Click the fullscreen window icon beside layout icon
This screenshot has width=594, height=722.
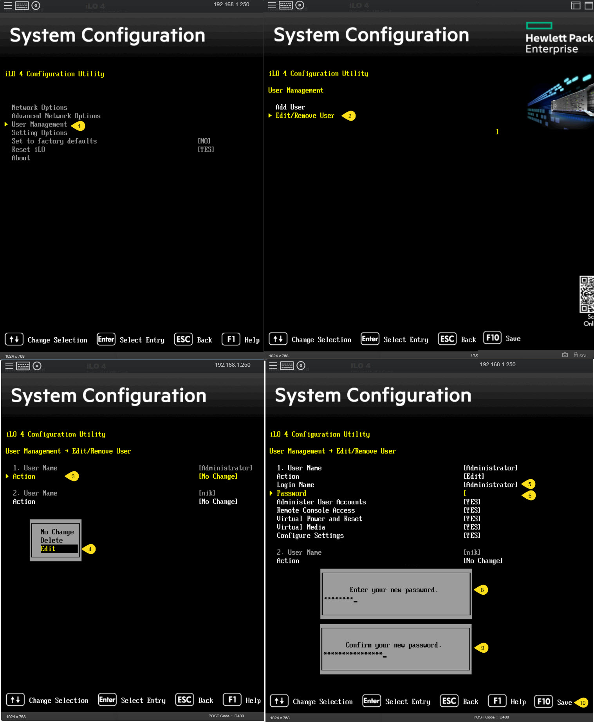pos(589,5)
